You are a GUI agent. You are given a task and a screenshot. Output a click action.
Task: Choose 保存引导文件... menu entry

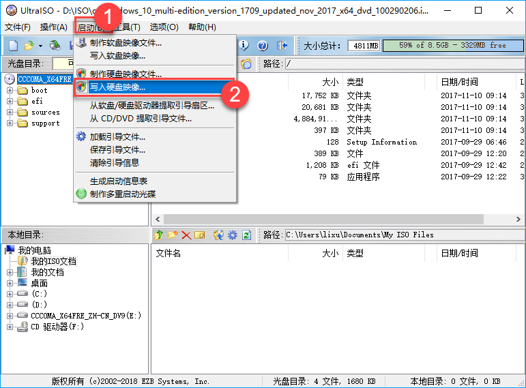click(x=155, y=149)
